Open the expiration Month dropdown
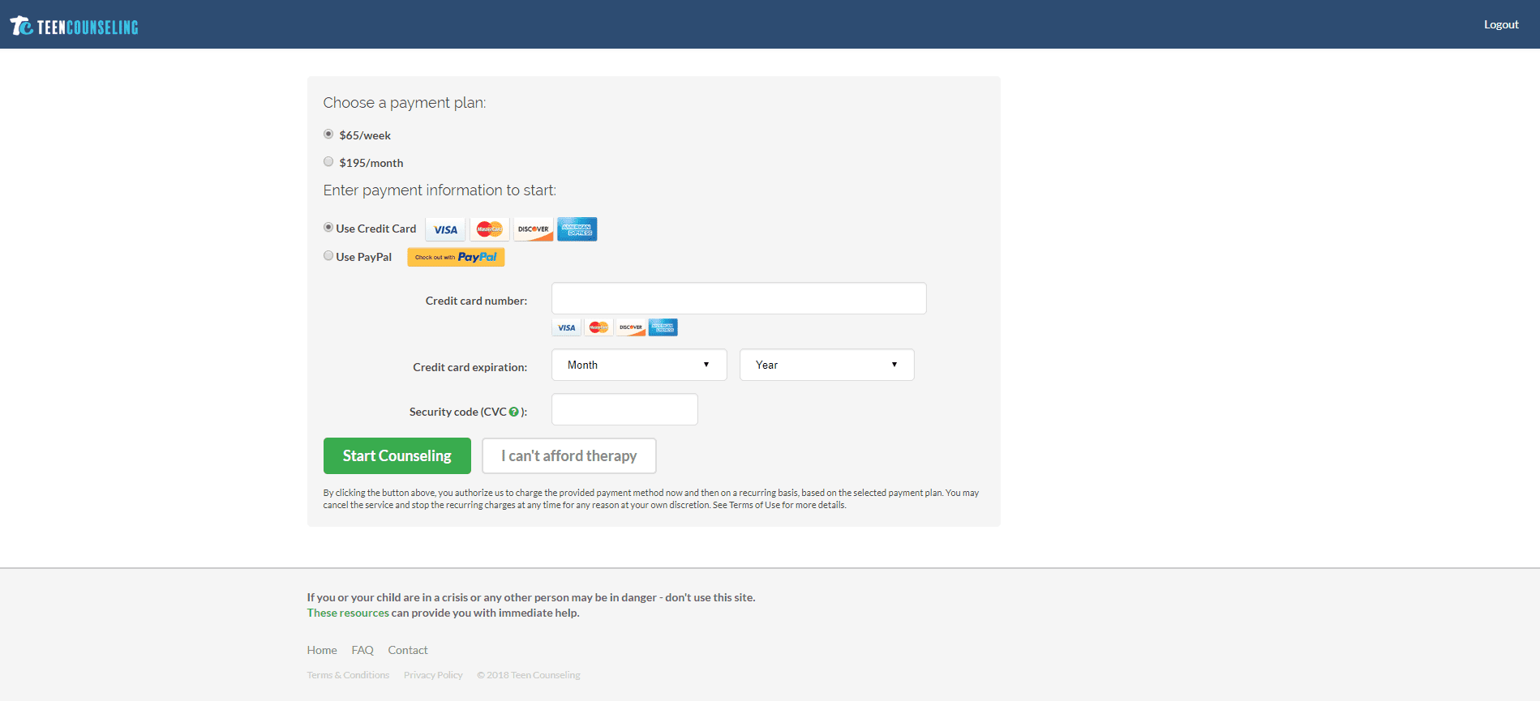 point(639,365)
